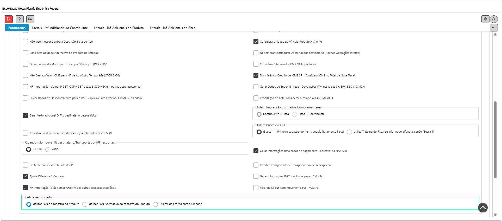Select Fisco + Contribuinte print order

pos(295,114)
